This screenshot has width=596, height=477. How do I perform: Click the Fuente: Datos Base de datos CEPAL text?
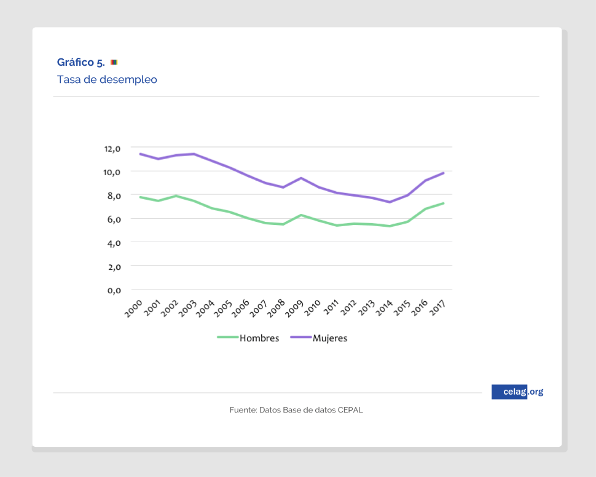click(x=296, y=409)
